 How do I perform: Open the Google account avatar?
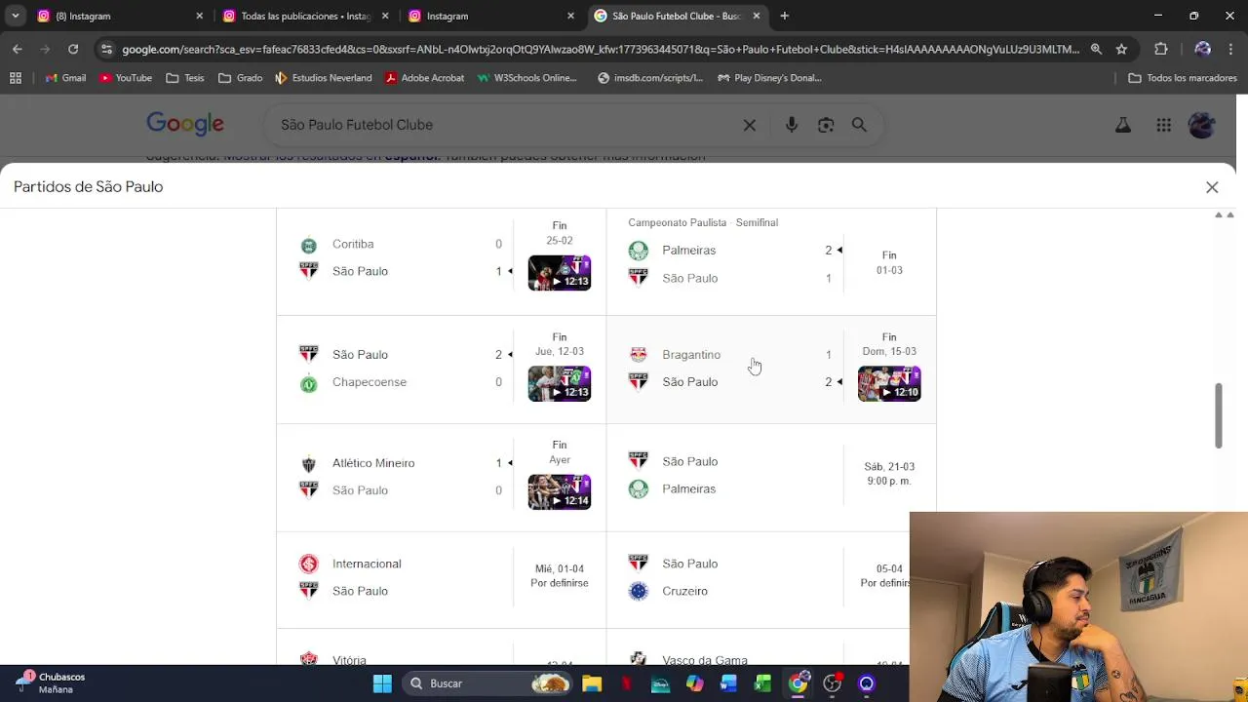click(1201, 125)
